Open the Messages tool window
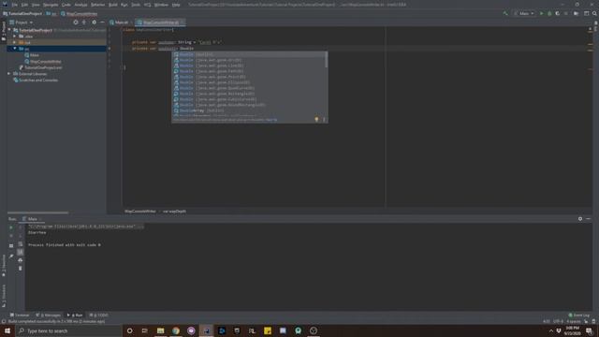 pyautogui.click(x=48, y=315)
